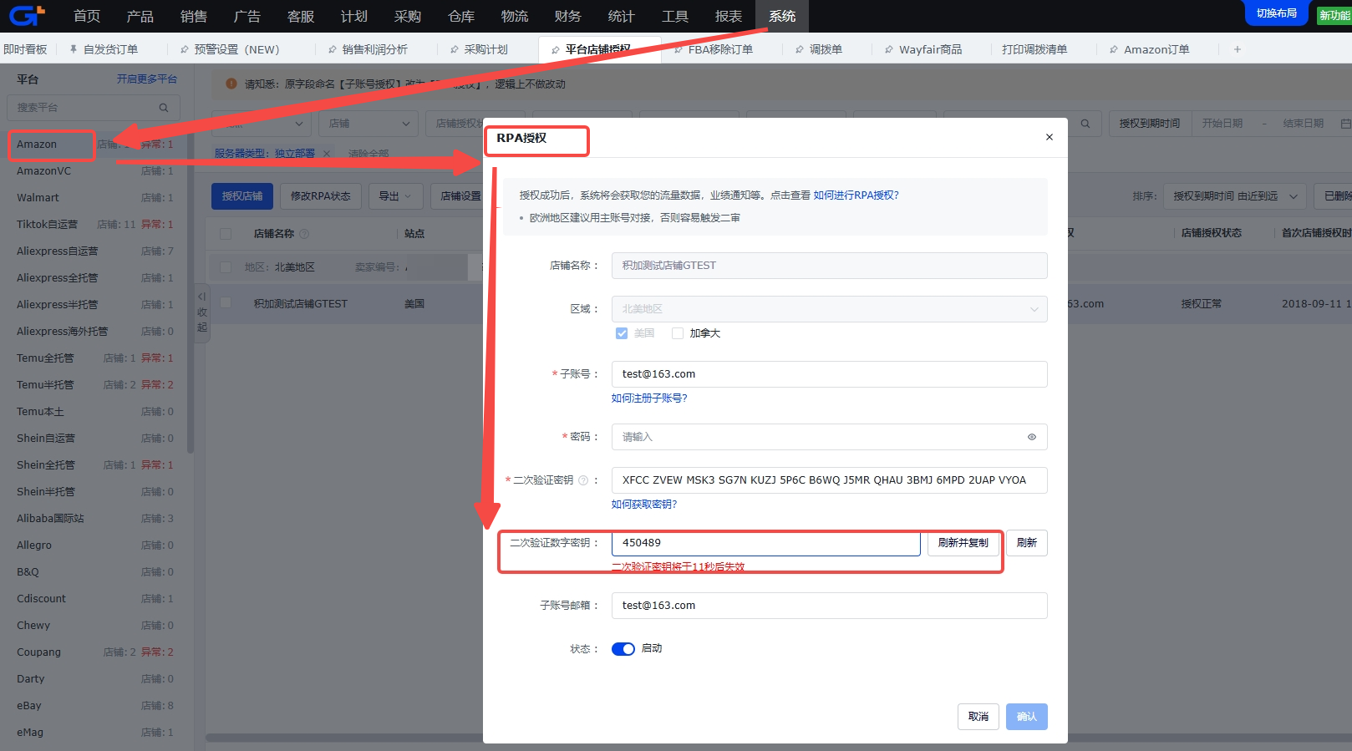The image size is (1352, 751).
Task: Click the 切换布局 button
Action: point(1277,13)
